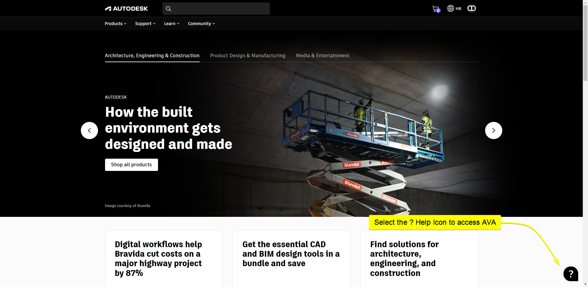Open the Bravida digital workflows article
The image size is (588, 287).
pyautogui.click(x=158, y=259)
